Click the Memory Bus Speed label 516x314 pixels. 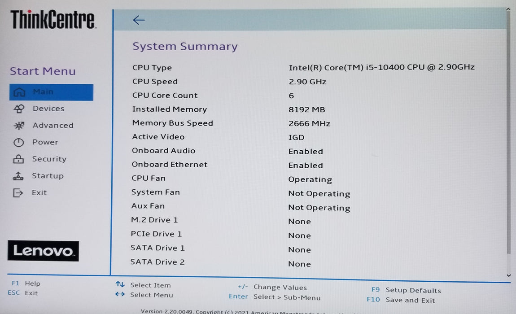point(172,123)
